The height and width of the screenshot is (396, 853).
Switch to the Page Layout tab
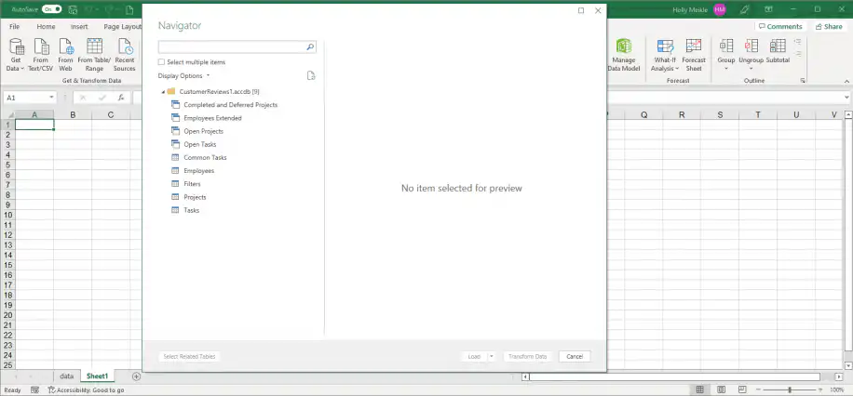pos(122,27)
